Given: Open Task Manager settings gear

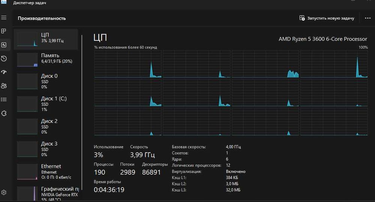Looking at the screenshot, I should coord(4,192).
